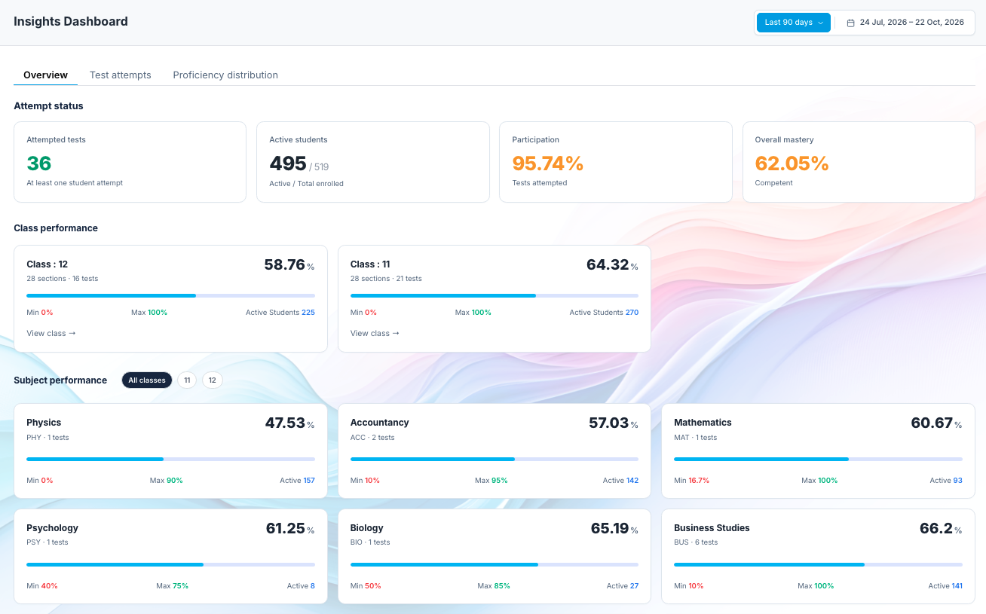Open the Active students card
The height and width of the screenshot is (614, 986).
point(373,162)
